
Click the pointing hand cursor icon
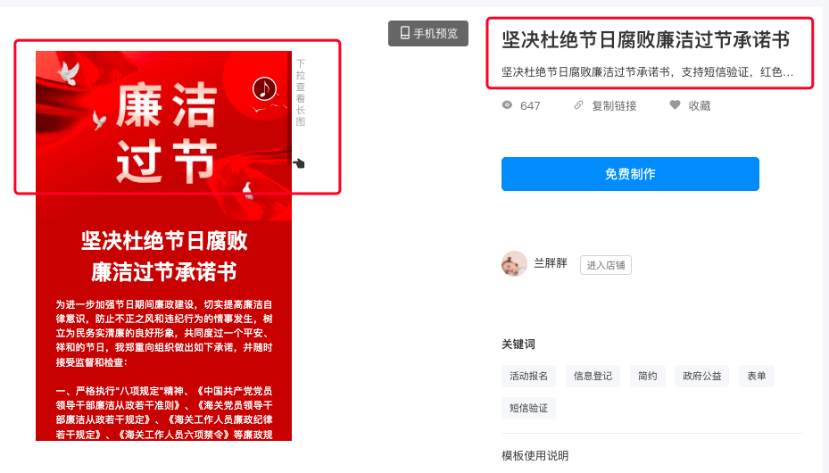pos(299,163)
